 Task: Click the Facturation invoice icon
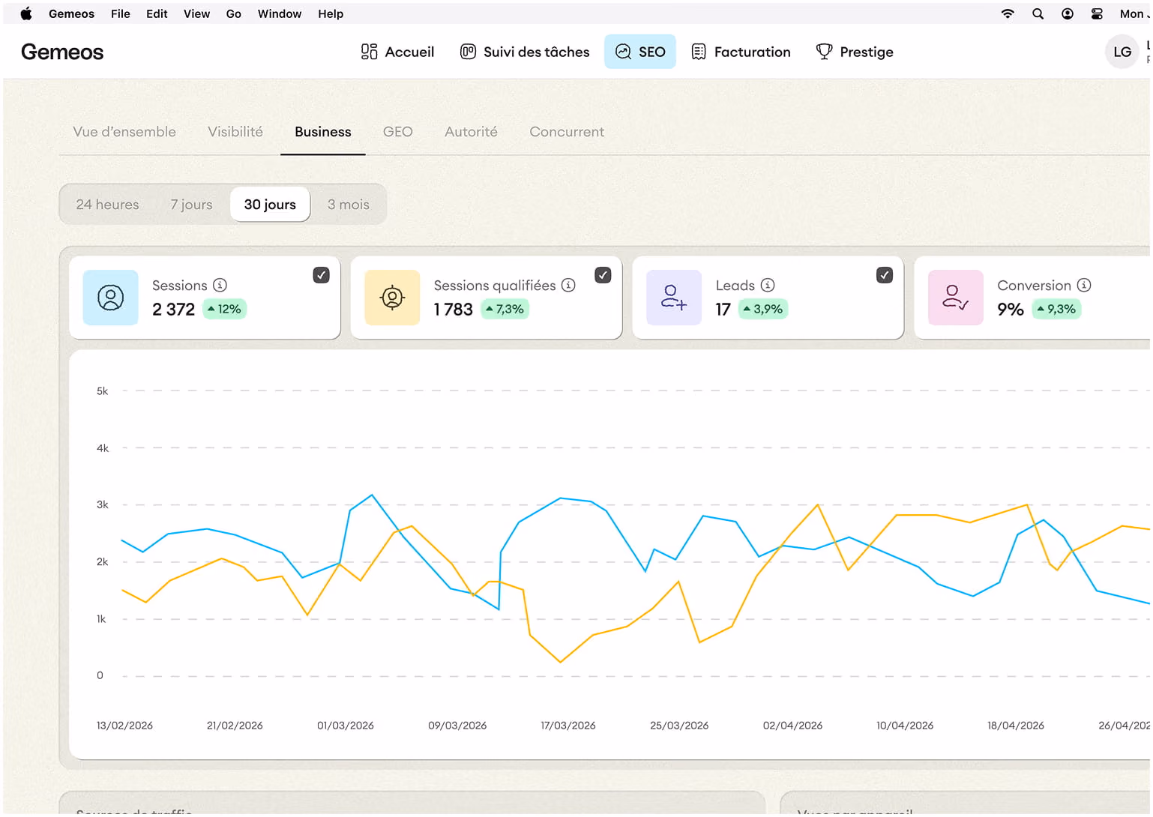pyautogui.click(x=699, y=52)
